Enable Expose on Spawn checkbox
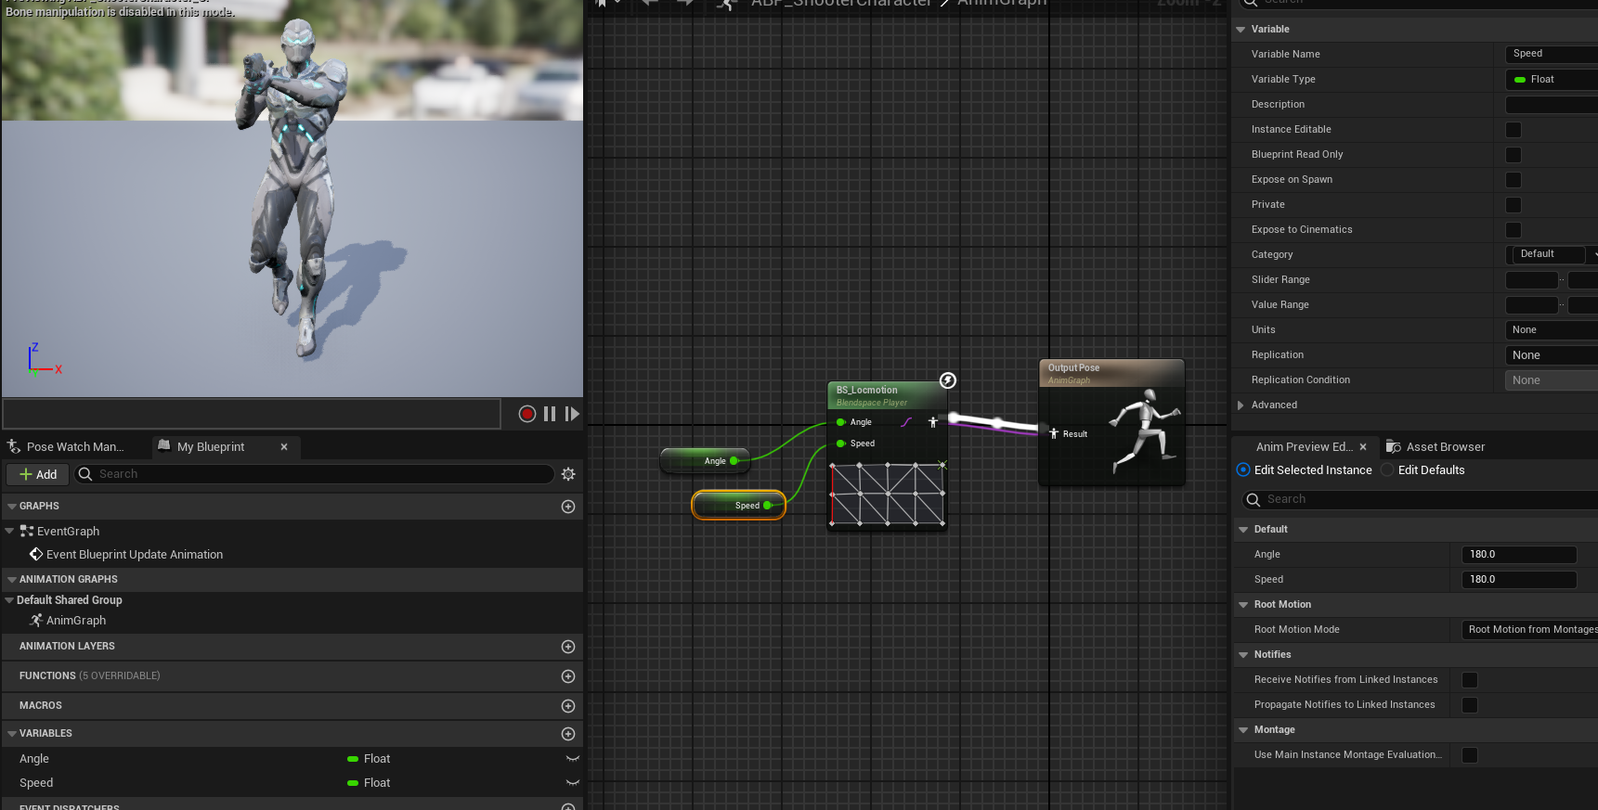The image size is (1598, 810). tap(1514, 180)
